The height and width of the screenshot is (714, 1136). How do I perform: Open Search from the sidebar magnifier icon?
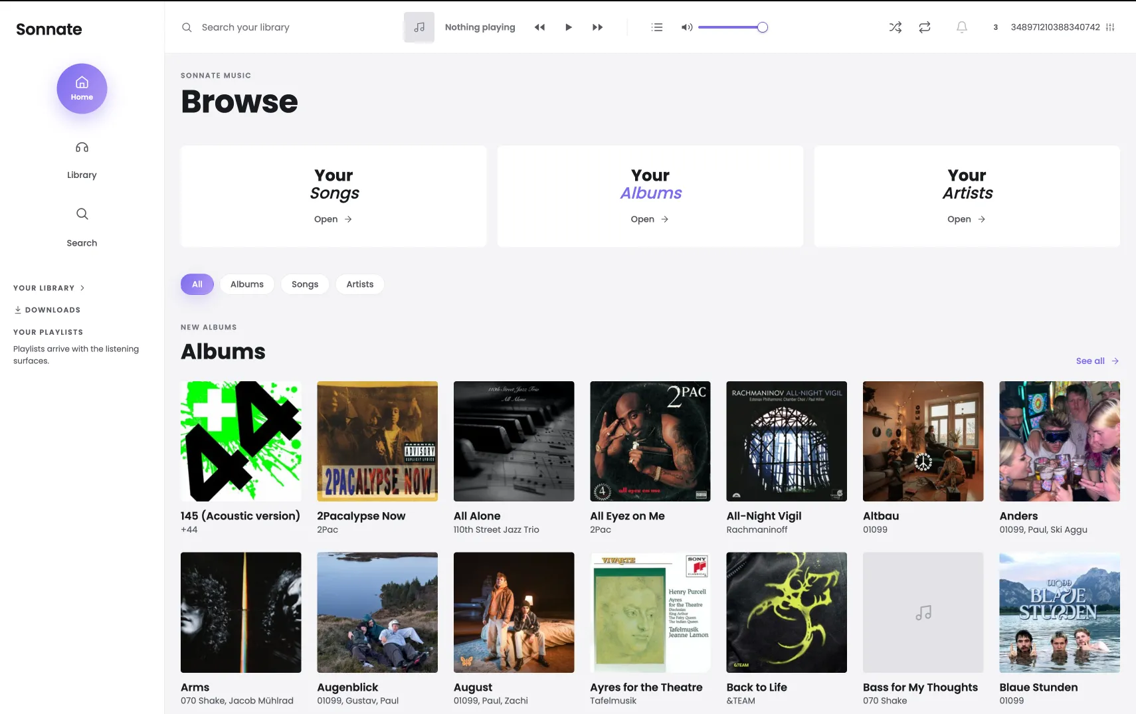(82, 214)
